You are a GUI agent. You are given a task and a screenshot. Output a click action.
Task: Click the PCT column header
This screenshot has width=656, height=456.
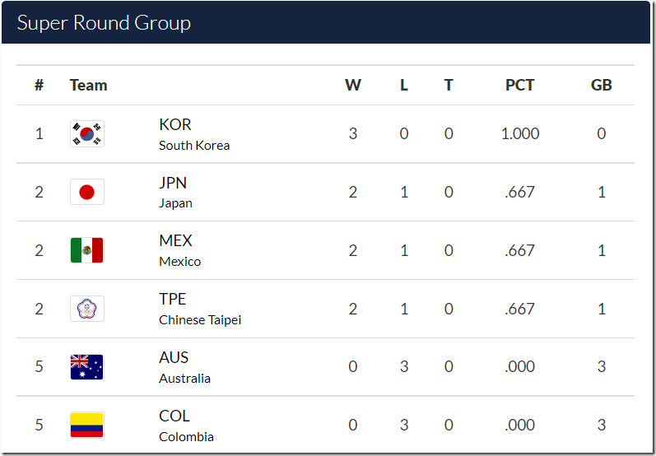(x=519, y=85)
